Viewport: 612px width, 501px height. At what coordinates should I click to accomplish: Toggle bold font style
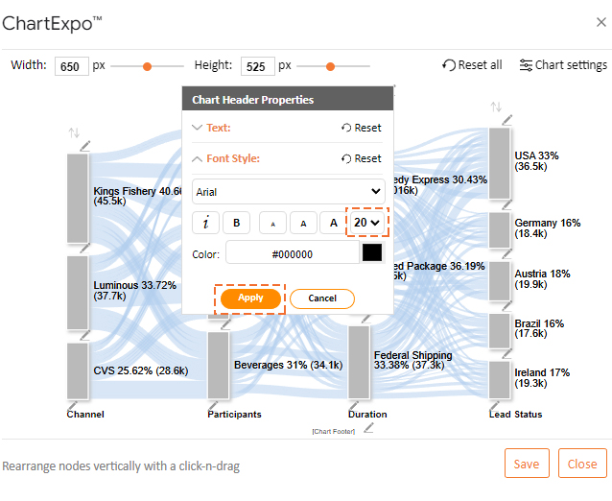pos(237,223)
